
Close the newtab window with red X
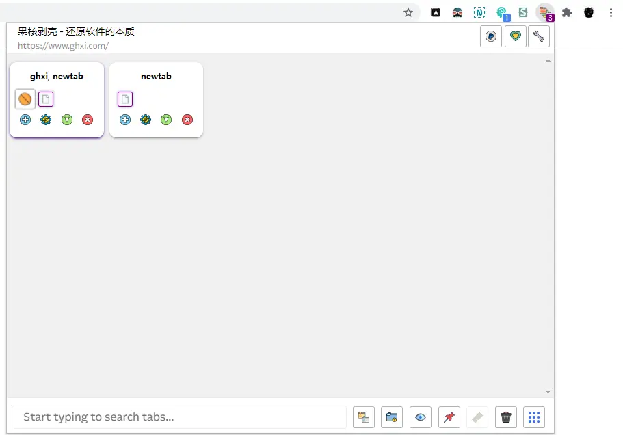pos(187,120)
